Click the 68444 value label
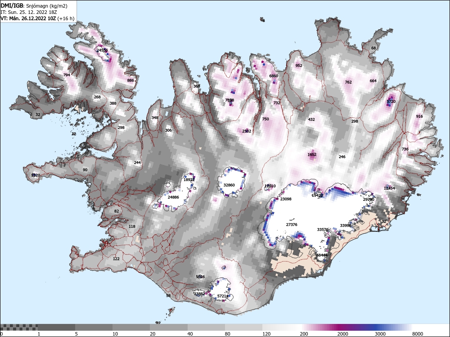 coord(322,255)
